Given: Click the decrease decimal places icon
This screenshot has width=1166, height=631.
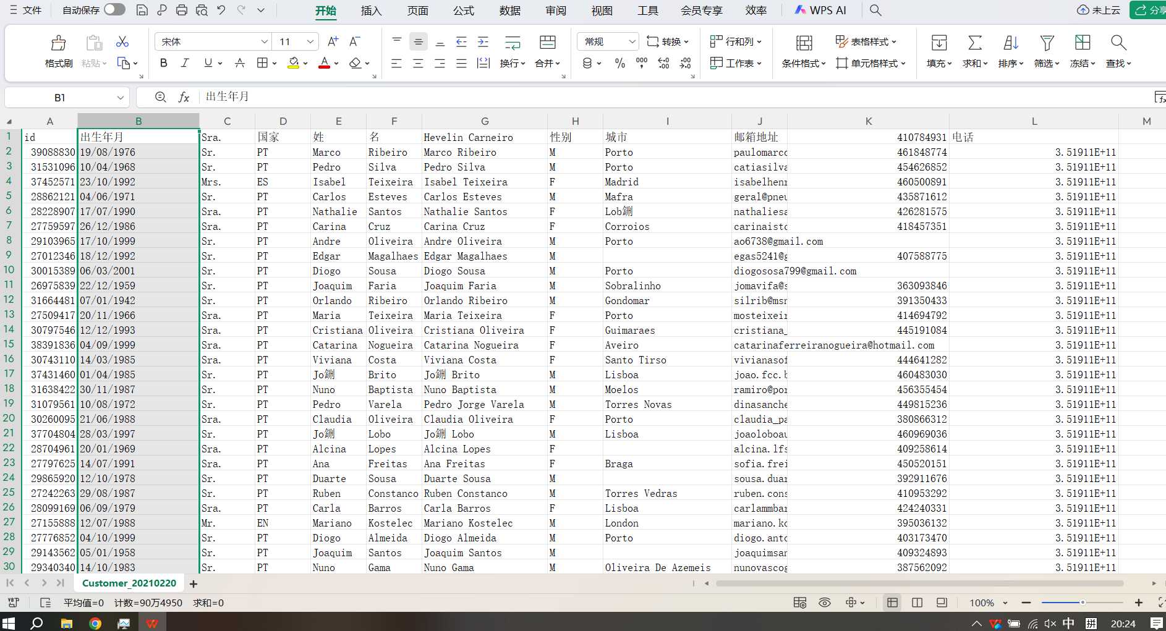Looking at the screenshot, I should [685, 63].
